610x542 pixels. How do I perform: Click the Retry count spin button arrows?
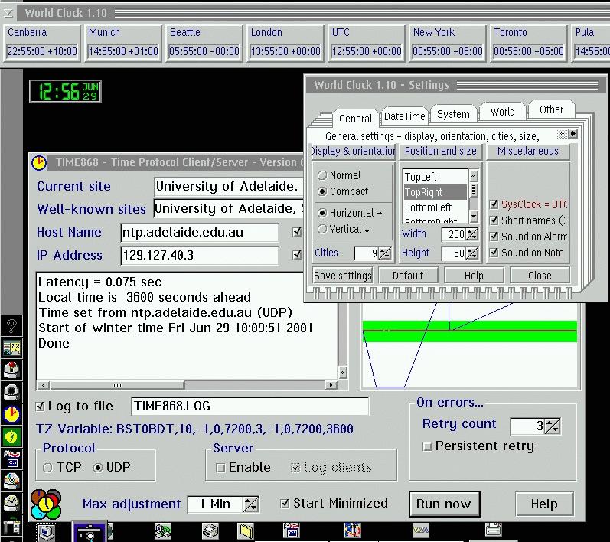pyautogui.click(x=553, y=426)
